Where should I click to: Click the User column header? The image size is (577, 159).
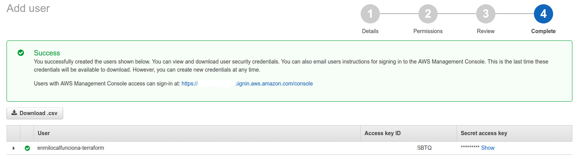coord(44,133)
